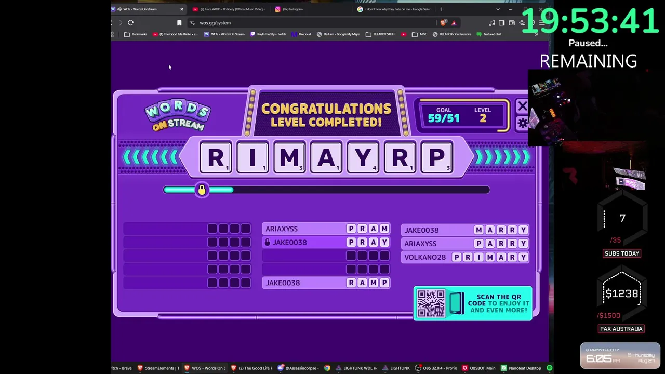Viewport: 665px width, 374px height.
Task: Open Da Fam - Google My Maps bookmark
Action: [x=338, y=34]
